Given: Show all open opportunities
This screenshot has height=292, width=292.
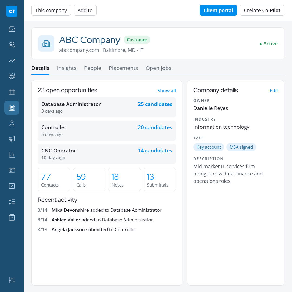Looking at the screenshot, I should click(167, 91).
